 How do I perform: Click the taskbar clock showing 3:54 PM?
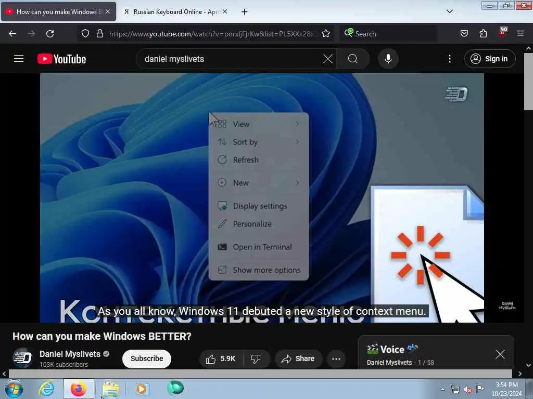(x=506, y=389)
